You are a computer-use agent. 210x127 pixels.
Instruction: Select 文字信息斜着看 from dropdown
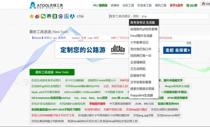click(144, 82)
